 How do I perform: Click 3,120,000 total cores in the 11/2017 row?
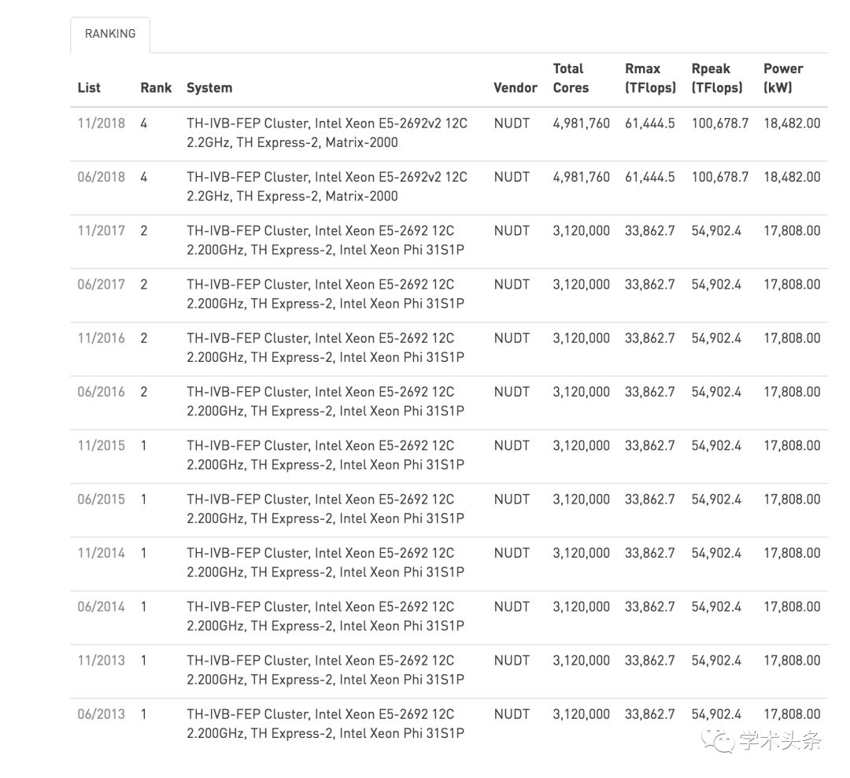point(581,230)
